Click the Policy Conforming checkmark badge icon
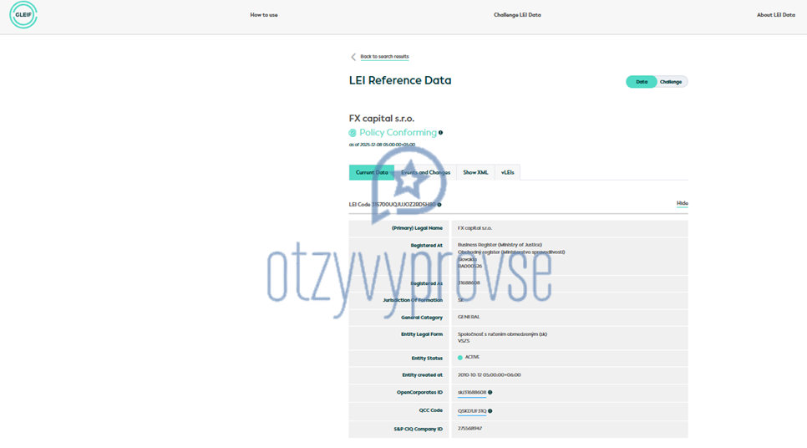 coord(353,133)
